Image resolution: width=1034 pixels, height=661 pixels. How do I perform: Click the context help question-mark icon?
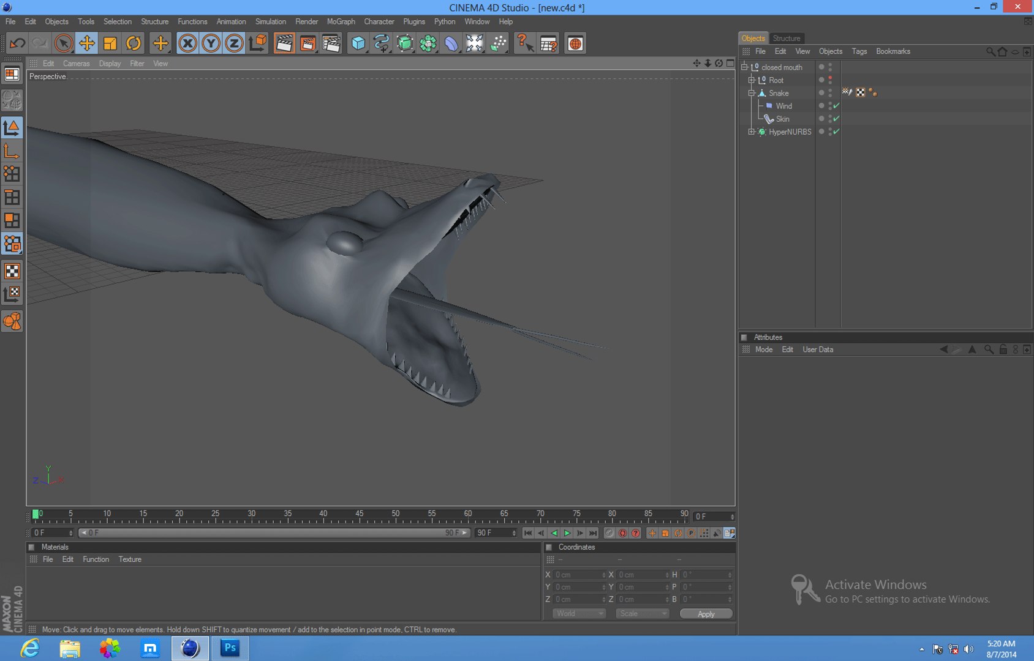click(x=525, y=43)
